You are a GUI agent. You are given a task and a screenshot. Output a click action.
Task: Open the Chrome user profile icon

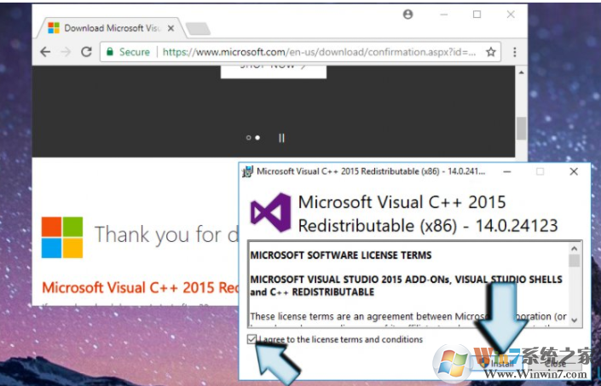[x=407, y=14]
